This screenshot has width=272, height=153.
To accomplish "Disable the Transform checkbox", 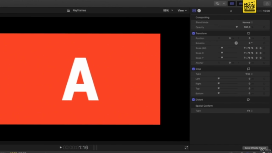I will click(193, 33).
